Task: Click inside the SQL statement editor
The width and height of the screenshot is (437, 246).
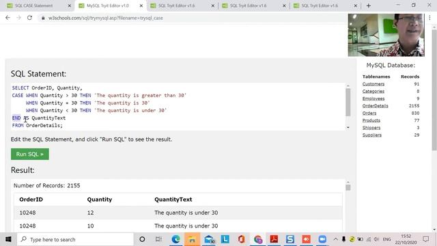Action: tap(178, 107)
